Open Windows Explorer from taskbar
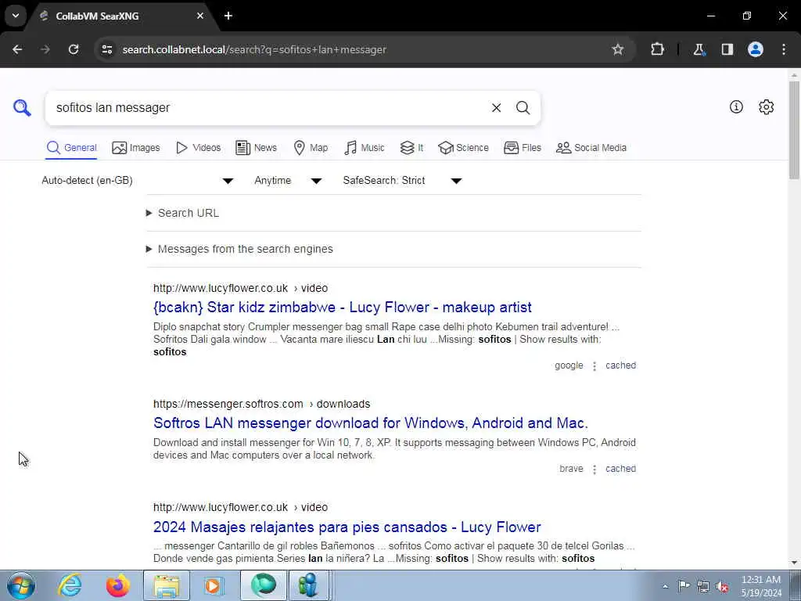The image size is (801, 601). pyautogui.click(x=166, y=585)
